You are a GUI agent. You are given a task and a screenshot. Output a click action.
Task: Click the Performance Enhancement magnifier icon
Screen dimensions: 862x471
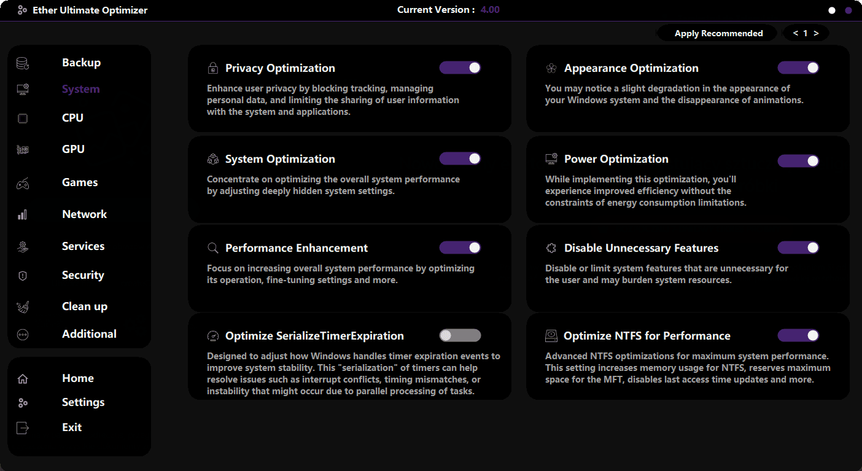pyautogui.click(x=213, y=247)
